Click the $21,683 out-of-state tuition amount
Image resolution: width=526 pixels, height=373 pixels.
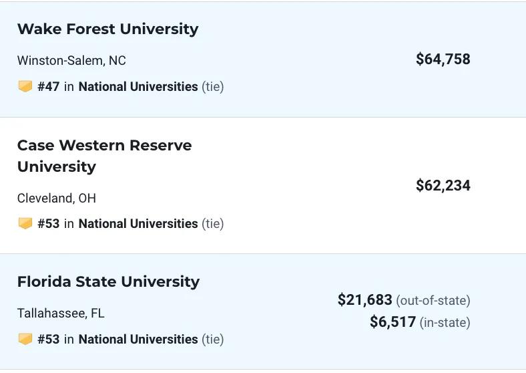point(365,299)
